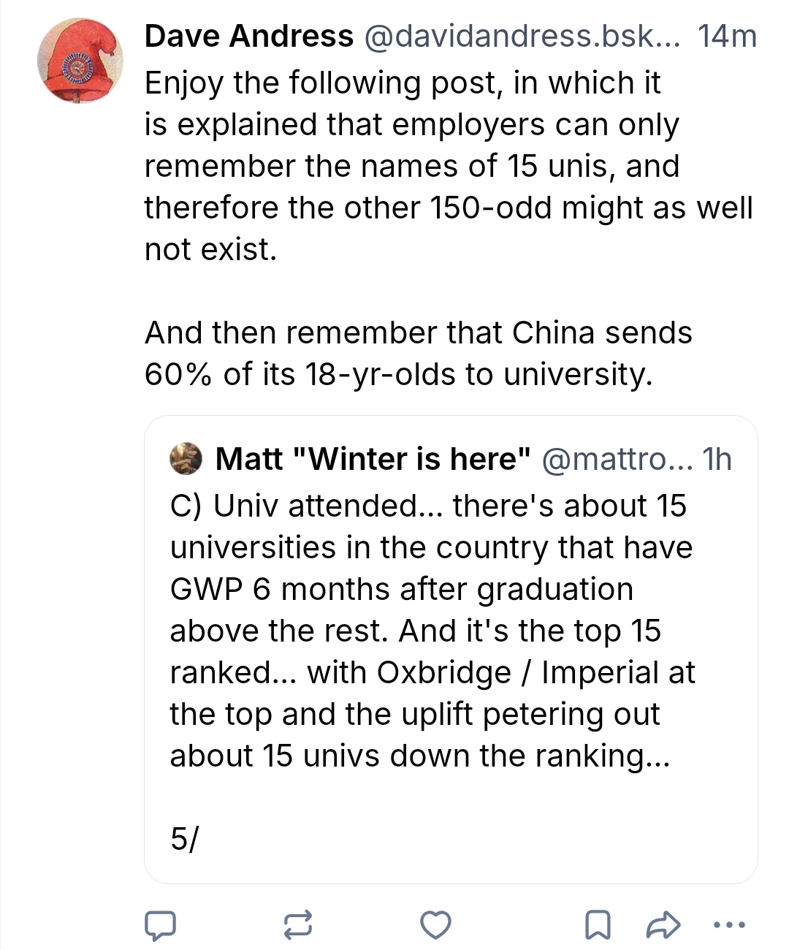Click the share arrow icon
The height and width of the screenshot is (950, 789).
point(663,925)
